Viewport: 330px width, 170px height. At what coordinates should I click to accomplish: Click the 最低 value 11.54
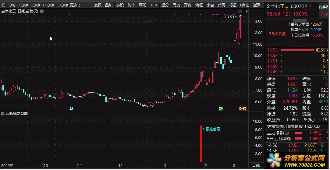[292, 90]
